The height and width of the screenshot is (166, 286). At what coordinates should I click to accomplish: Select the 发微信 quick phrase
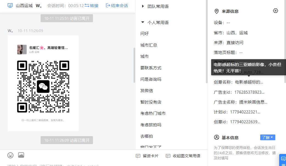(147, 91)
